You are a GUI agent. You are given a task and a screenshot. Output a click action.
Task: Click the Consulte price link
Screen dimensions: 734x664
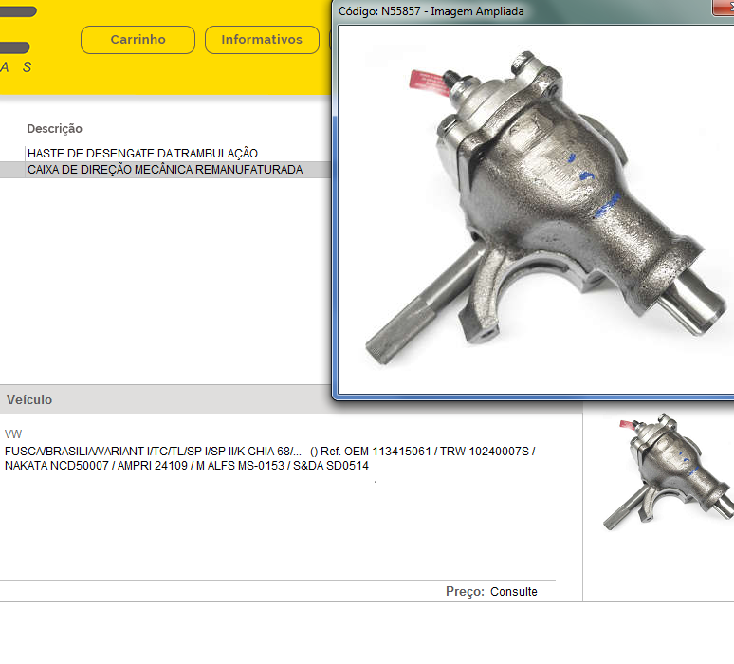tap(513, 592)
